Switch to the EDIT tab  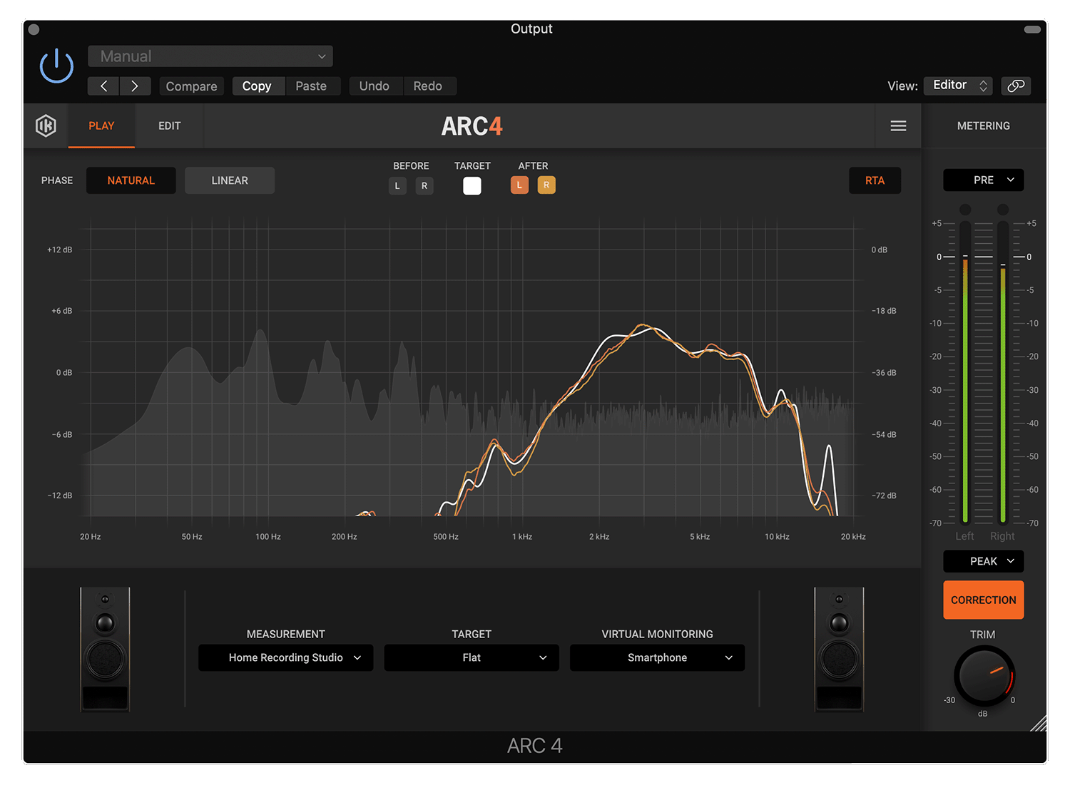point(170,126)
